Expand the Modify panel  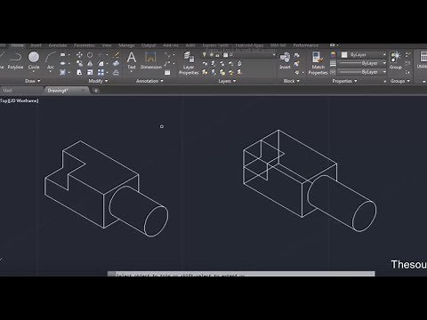tap(98, 81)
